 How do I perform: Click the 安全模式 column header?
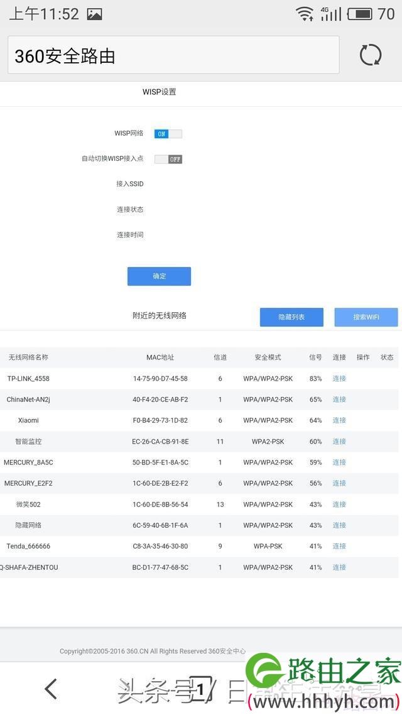(268, 357)
